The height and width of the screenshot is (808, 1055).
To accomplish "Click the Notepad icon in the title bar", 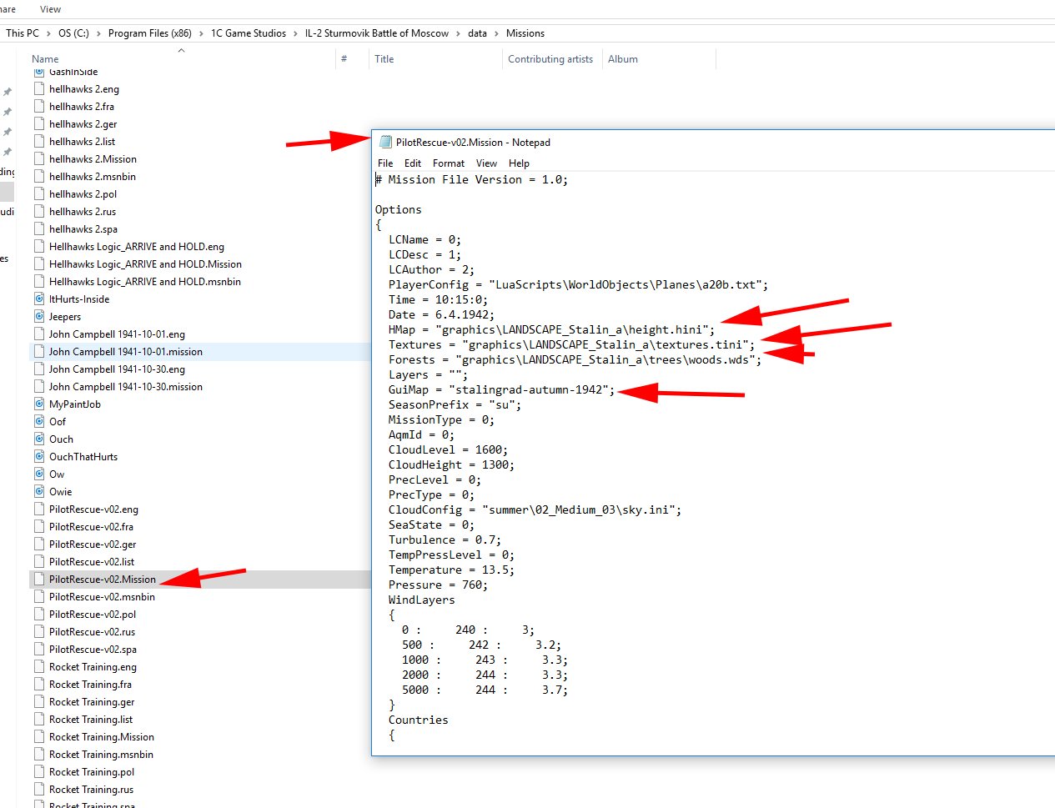I will (385, 143).
